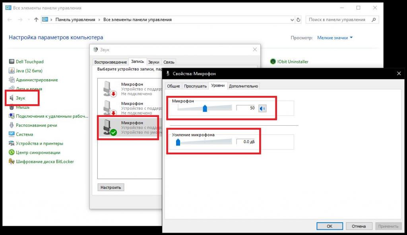The image size is (407, 235).
Task: Close the Свойства: Микрофон dialog
Action: point(399,74)
